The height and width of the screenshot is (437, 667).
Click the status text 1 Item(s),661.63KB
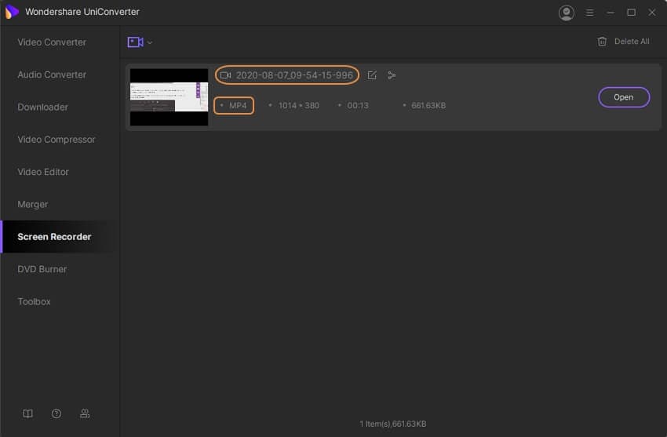click(x=393, y=424)
